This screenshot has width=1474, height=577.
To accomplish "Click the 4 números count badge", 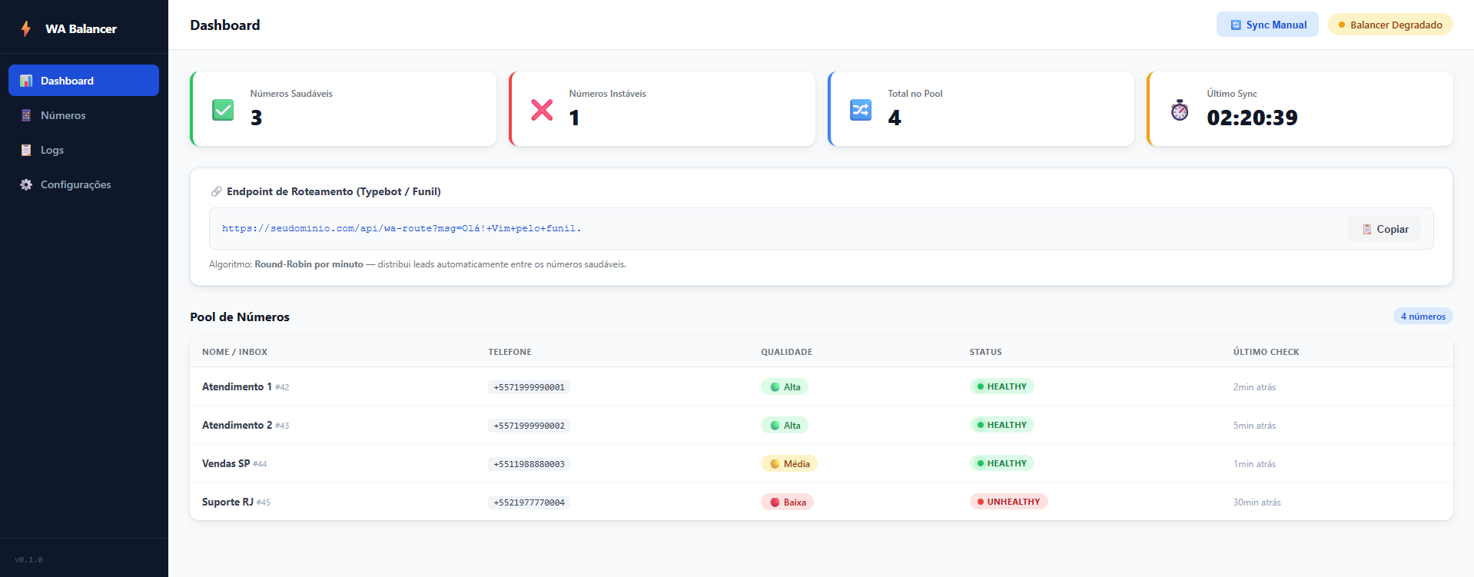I will [1423, 317].
